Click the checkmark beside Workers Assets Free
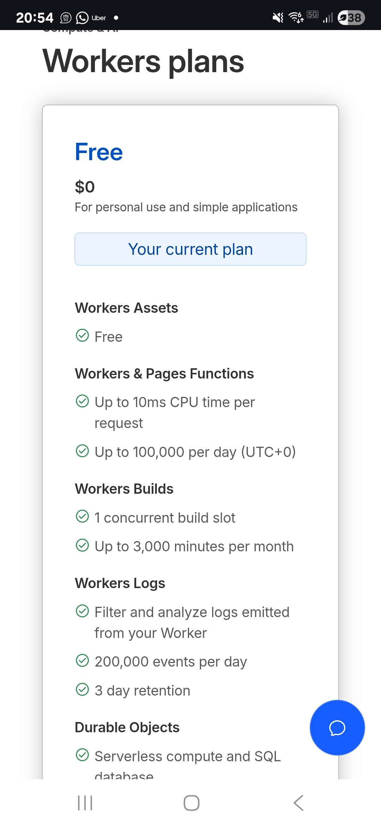Screen dimensions: 381x827 click(x=83, y=336)
